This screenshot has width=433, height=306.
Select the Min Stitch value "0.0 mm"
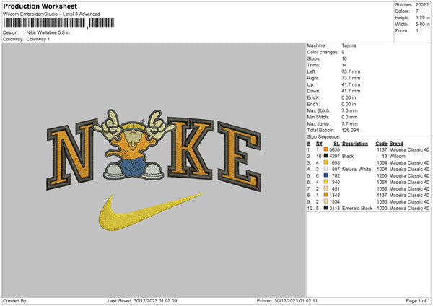pyautogui.click(x=349, y=117)
